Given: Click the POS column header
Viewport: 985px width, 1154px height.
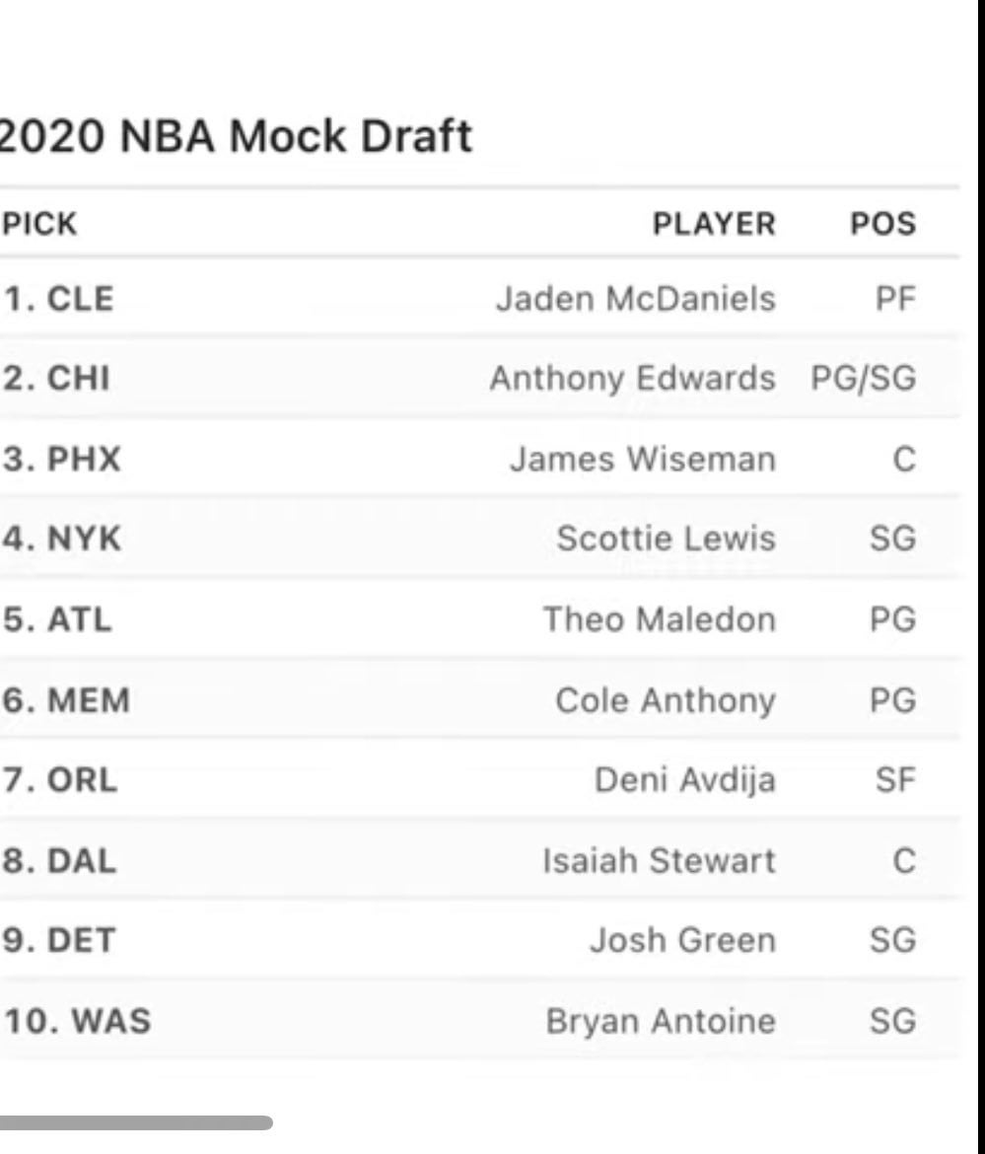Looking at the screenshot, I should point(882,224).
